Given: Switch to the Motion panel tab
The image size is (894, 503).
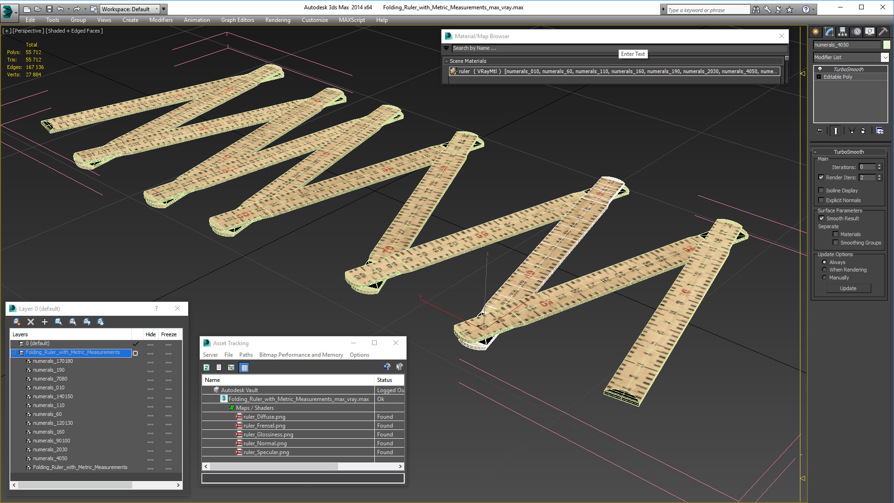Looking at the screenshot, I should coord(856,32).
